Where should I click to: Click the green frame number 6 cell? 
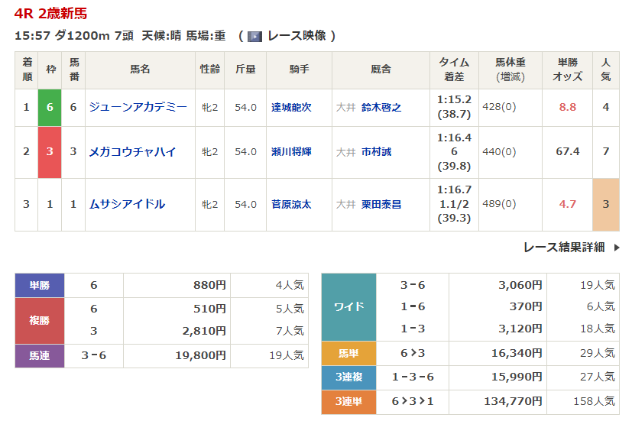click(50, 108)
